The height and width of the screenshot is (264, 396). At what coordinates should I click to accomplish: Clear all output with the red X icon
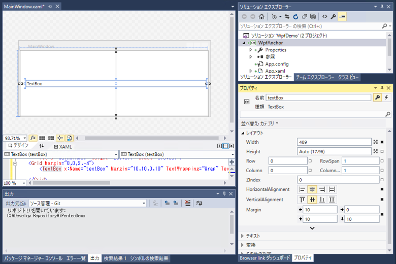pos(188,203)
